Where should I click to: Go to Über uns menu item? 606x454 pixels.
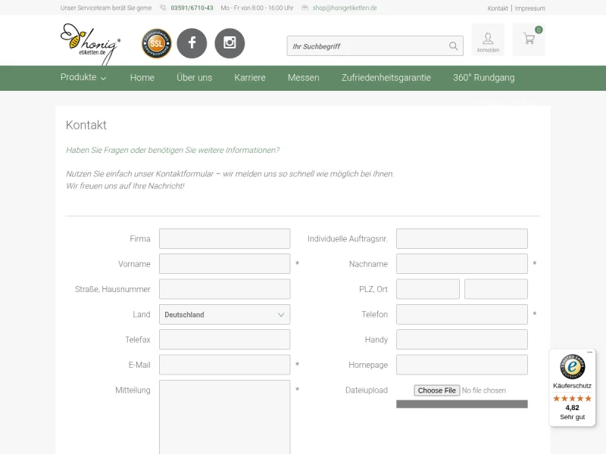point(194,78)
